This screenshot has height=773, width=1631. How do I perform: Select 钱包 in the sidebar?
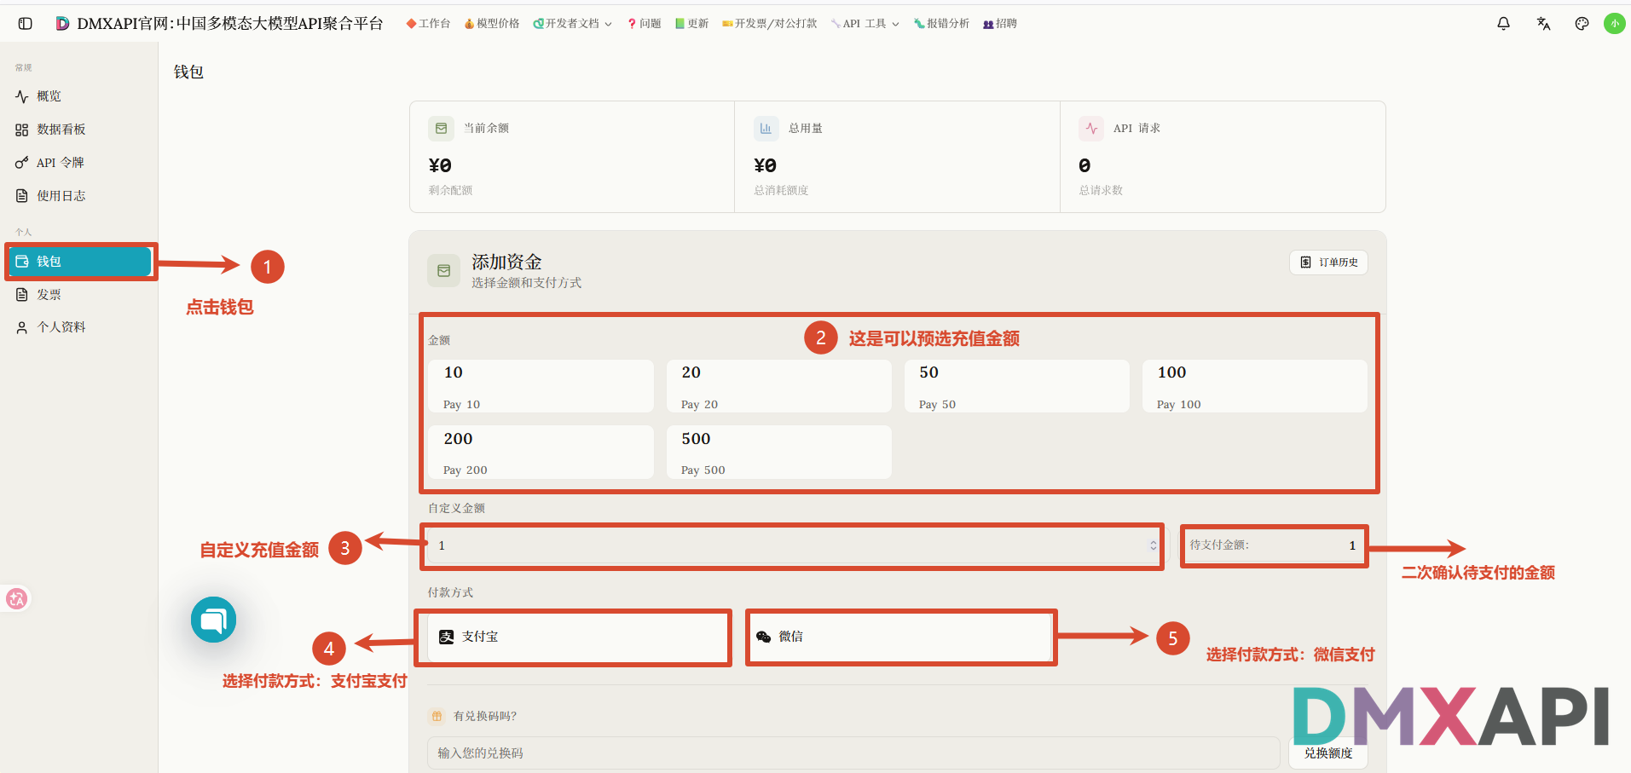pos(80,262)
